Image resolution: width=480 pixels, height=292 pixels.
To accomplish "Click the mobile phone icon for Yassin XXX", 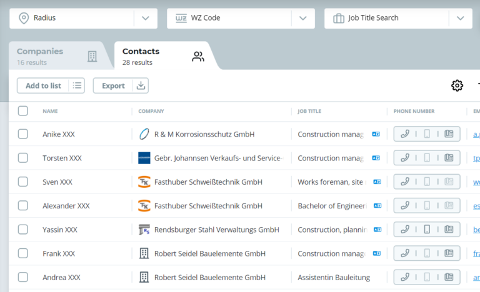I will [x=427, y=230].
